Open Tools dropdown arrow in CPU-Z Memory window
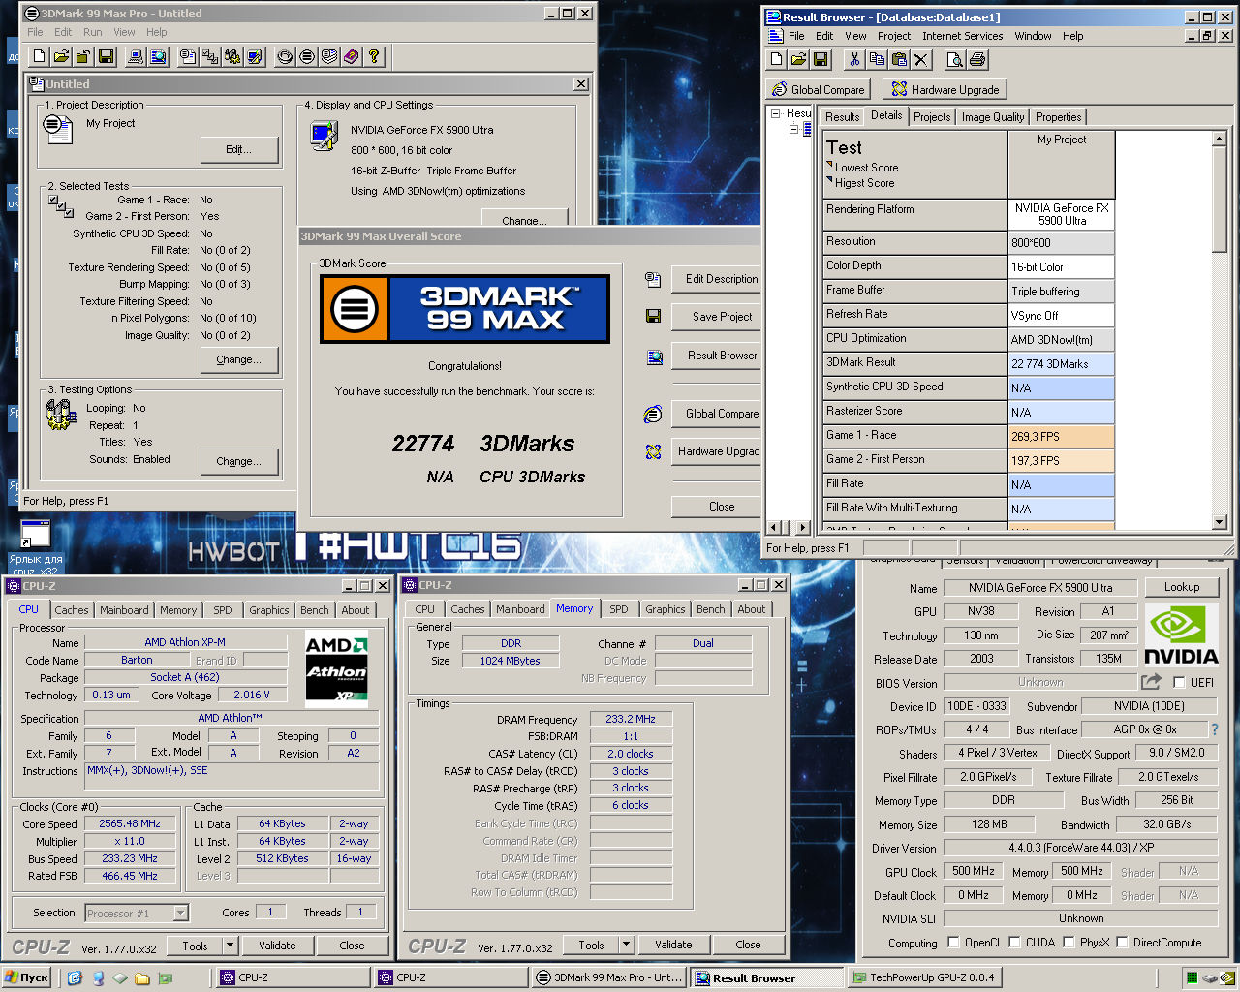The width and height of the screenshot is (1240, 992). point(626,945)
